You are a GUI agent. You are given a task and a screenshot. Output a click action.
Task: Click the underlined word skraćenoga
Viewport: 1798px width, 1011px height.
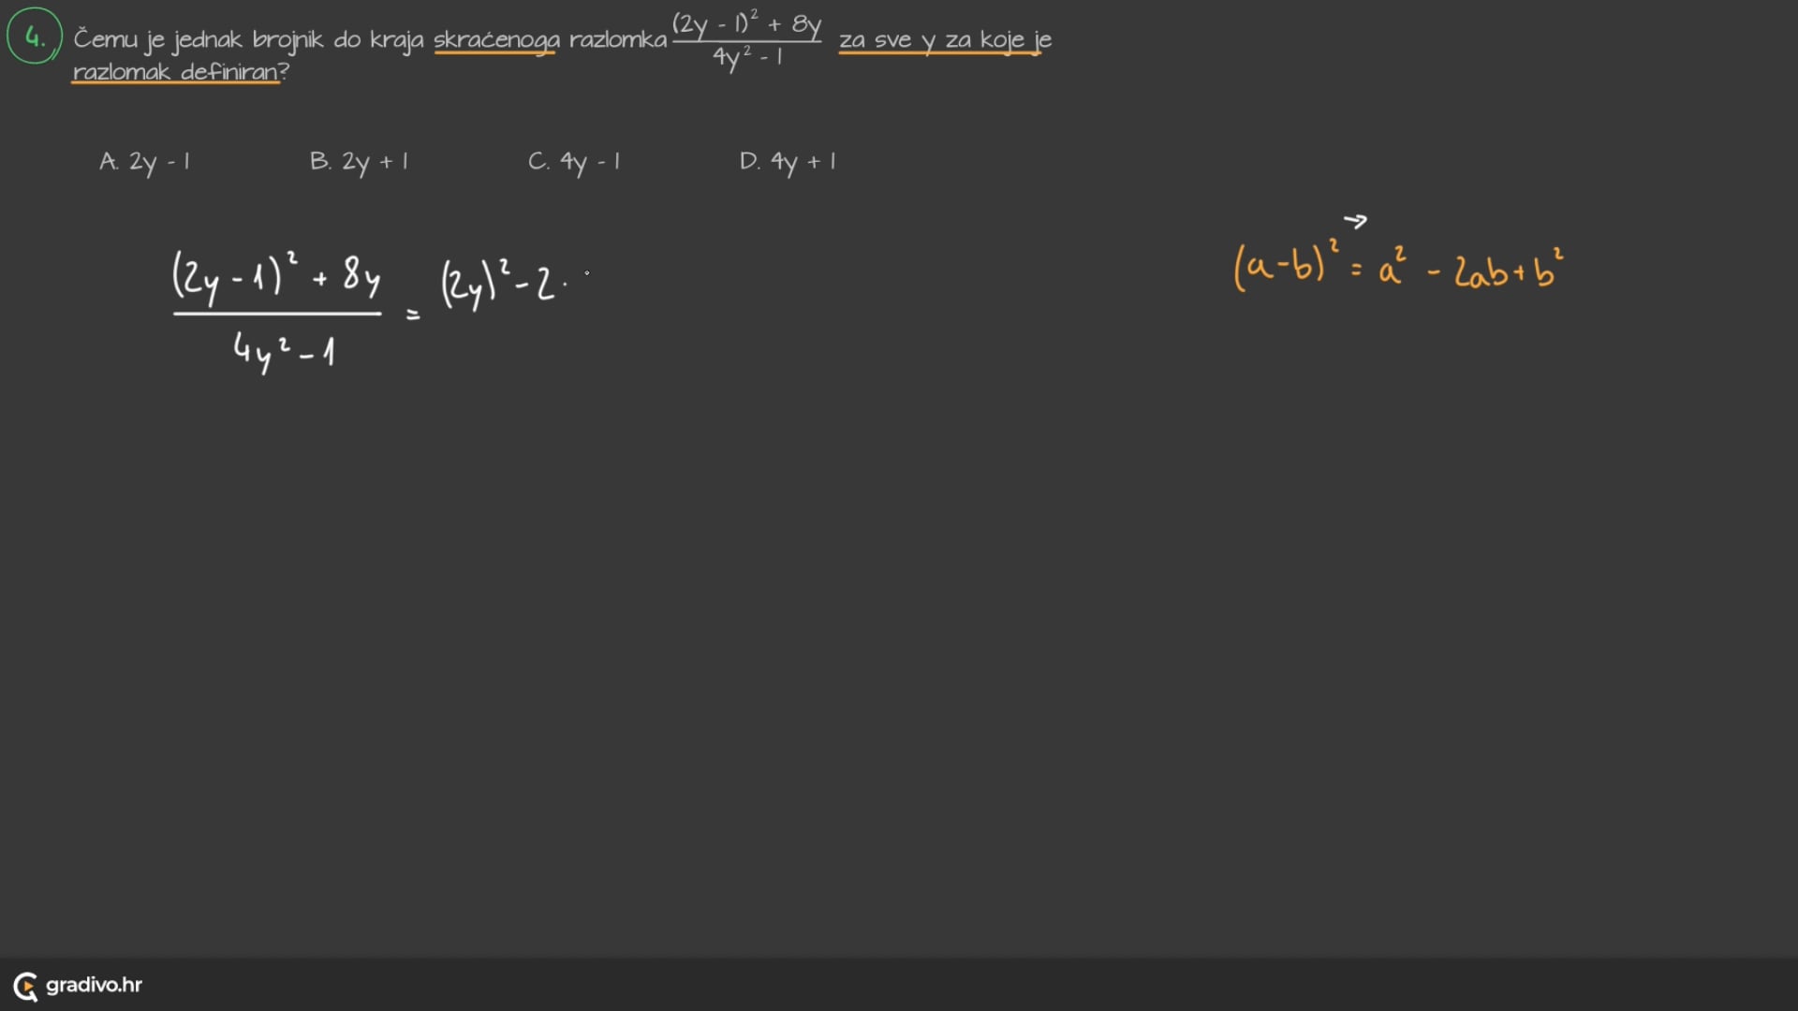coord(496,40)
